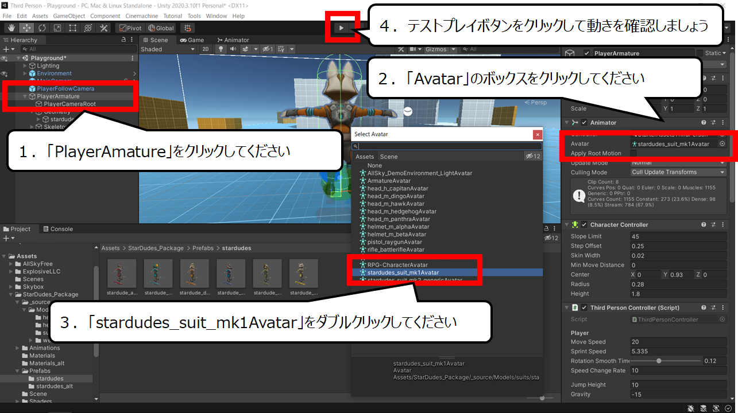Select the Rect transform tool
The height and width of the screenshot is (413, 738).
pos(73,28)
